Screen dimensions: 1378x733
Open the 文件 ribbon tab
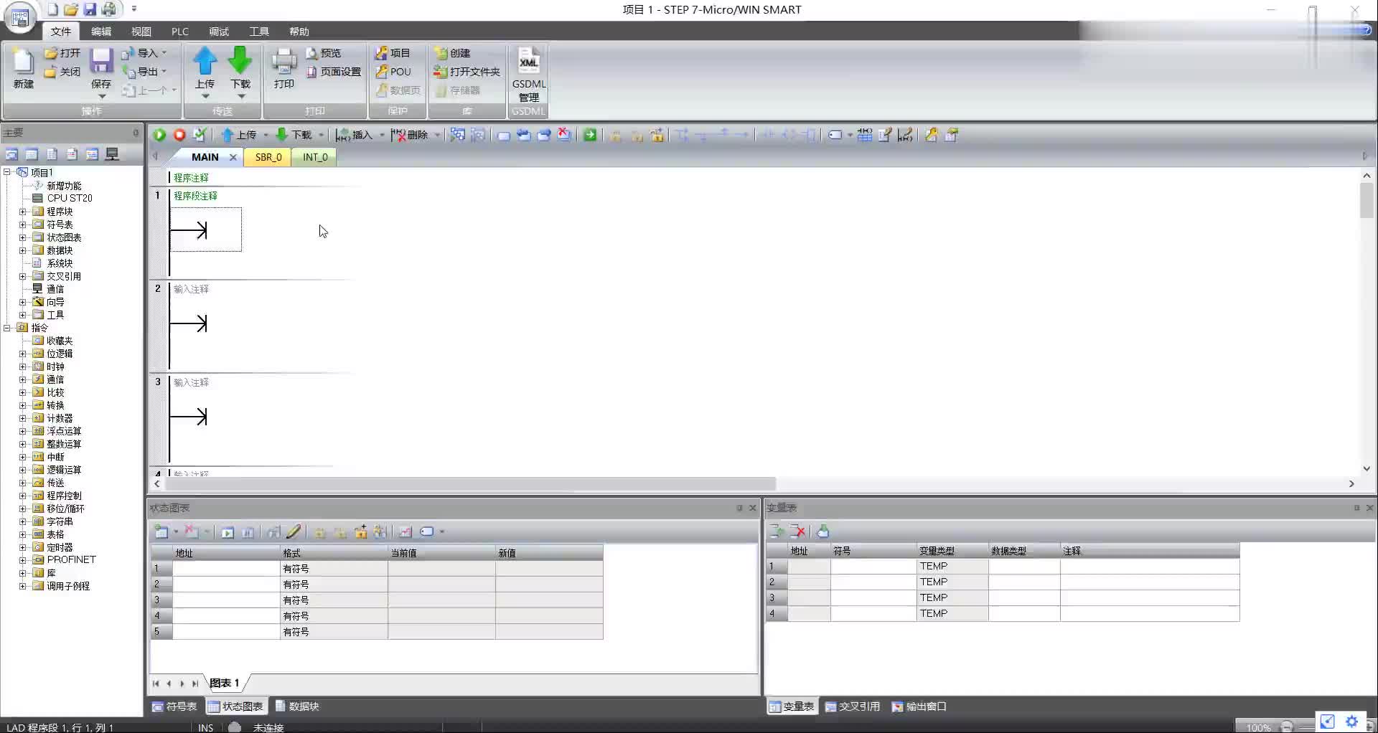click(61, 32)
